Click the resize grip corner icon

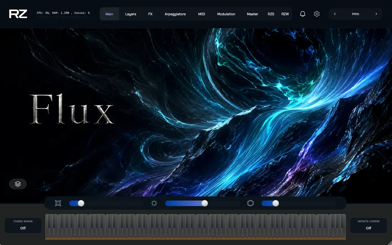[x=389, y=242]
